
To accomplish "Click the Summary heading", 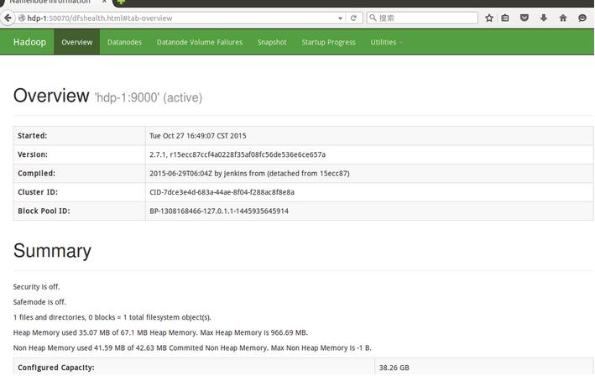I will pyautogui.click(x=52, y=251).
